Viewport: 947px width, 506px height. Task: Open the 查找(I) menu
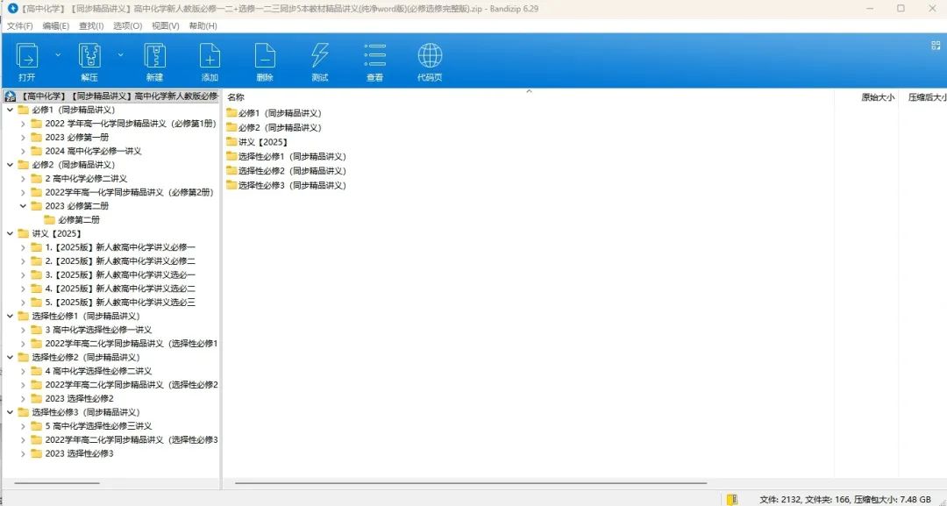[x=91, y=26]
